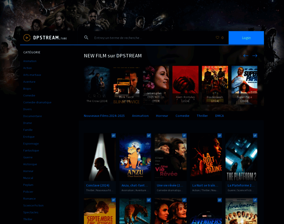284x224 pixels.
Task: Select Thriller in the category sidebar
Action: [28, 219]
